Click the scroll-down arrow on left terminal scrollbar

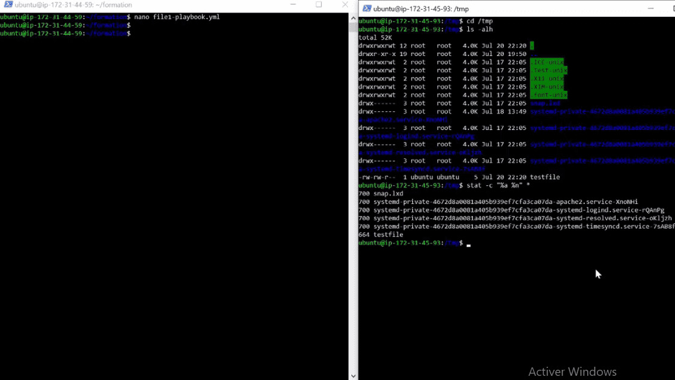click(353, 376)
